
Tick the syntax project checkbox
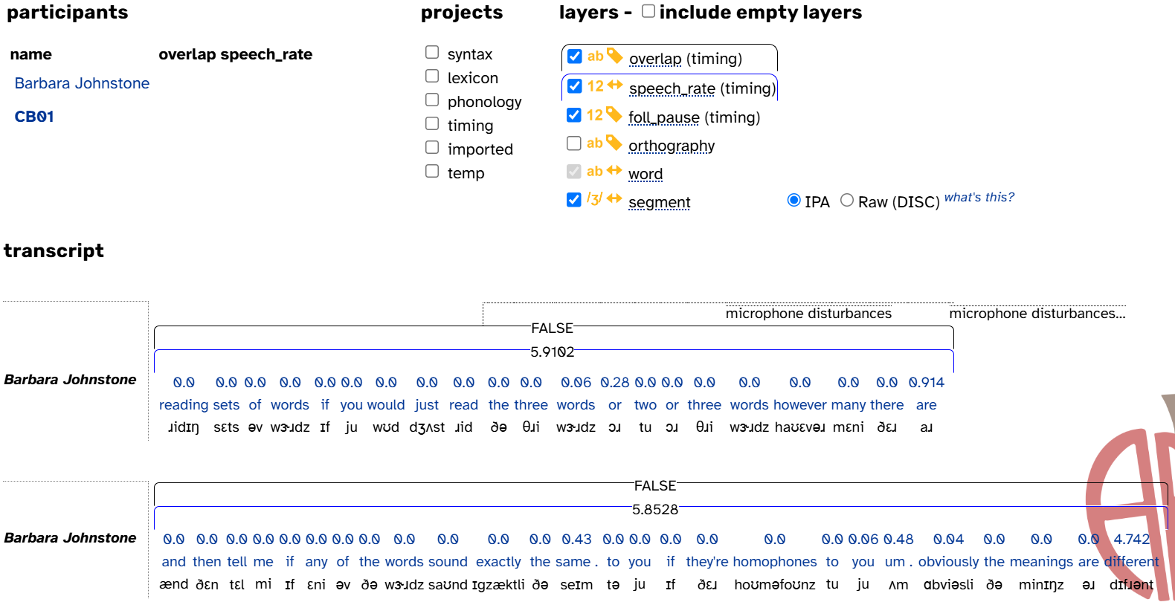[432, 52]
